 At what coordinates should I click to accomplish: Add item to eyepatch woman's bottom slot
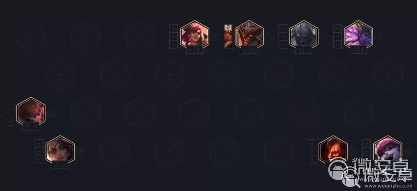point(39,160)
